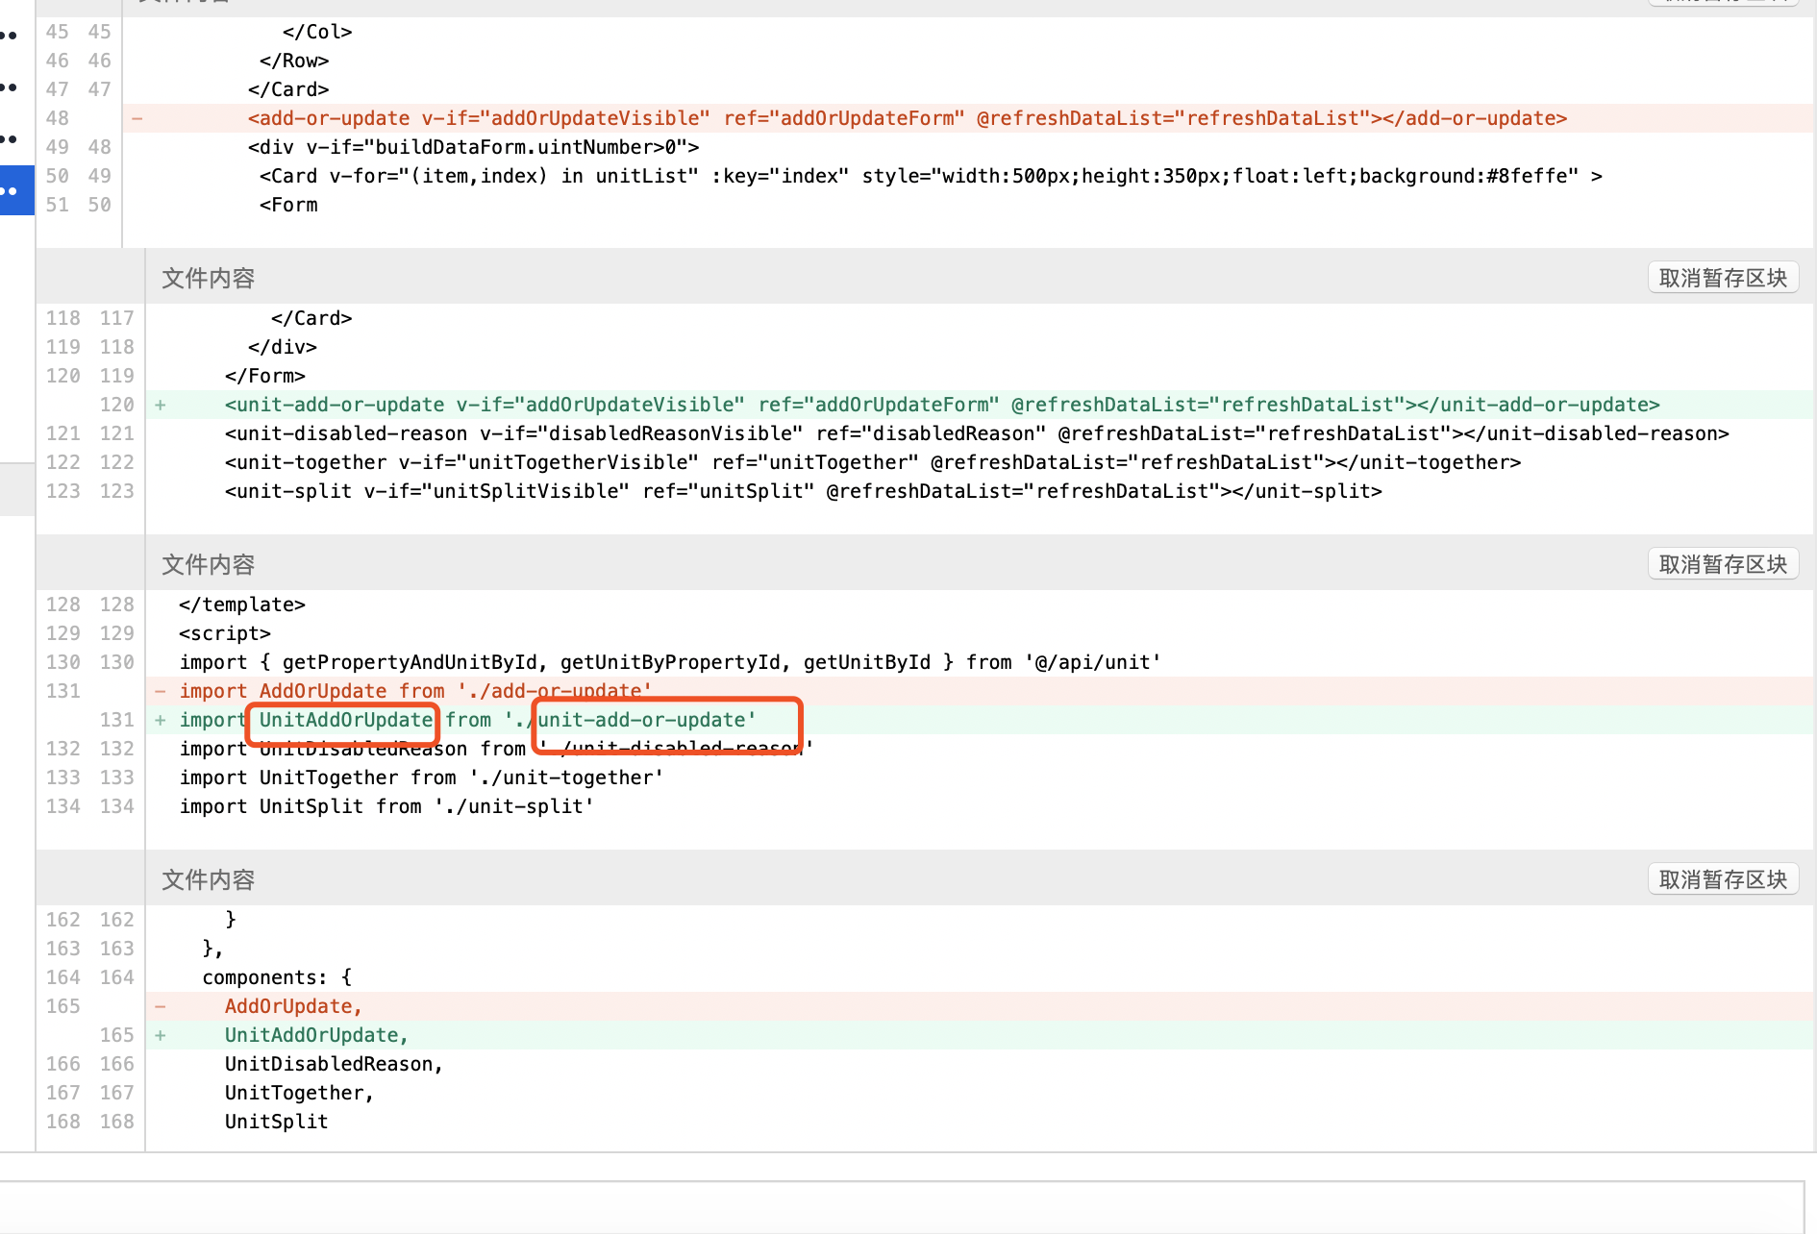
Task: Select the UnitDisabledReason component entry line
Action: (x=334, y=1064)
